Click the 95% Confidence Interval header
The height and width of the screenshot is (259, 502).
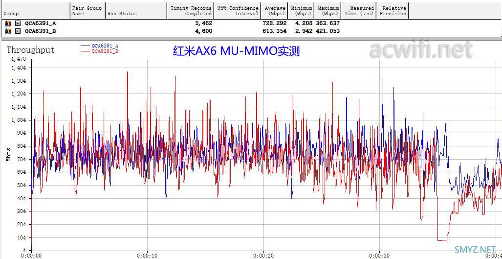pyautogui.click(x=238, y=11)
